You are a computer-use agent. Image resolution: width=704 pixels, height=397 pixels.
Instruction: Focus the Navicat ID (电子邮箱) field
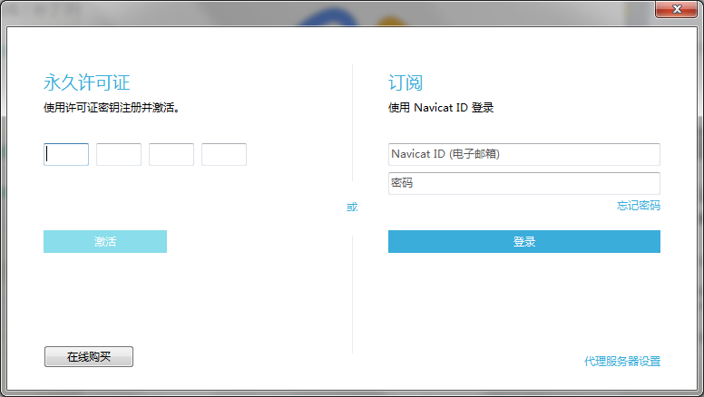coord(524,154)
